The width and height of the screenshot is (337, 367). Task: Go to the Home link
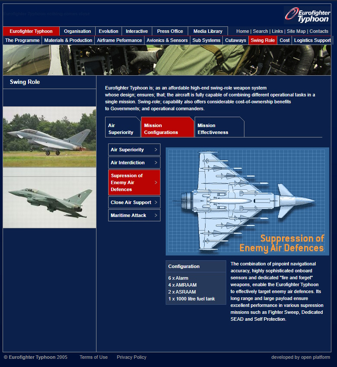(243, 31)
